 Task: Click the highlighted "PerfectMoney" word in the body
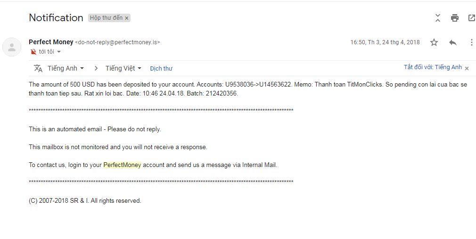click(x=122, y=165)
